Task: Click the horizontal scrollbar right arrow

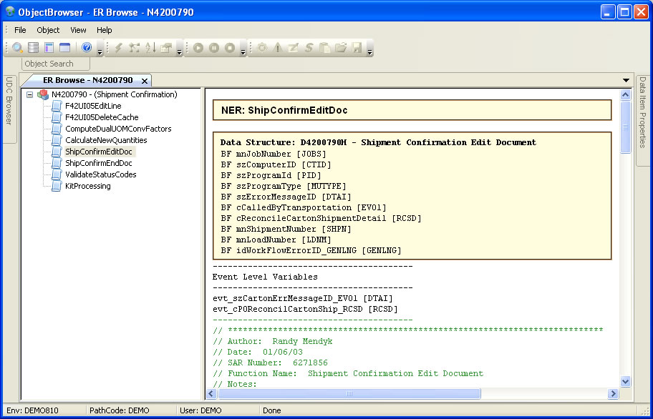Action: pyautogui.click(x=613, y=394)
